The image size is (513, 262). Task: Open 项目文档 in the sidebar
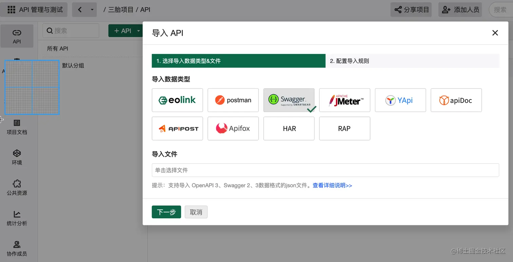pyautogui.click(x=17, y=127)
